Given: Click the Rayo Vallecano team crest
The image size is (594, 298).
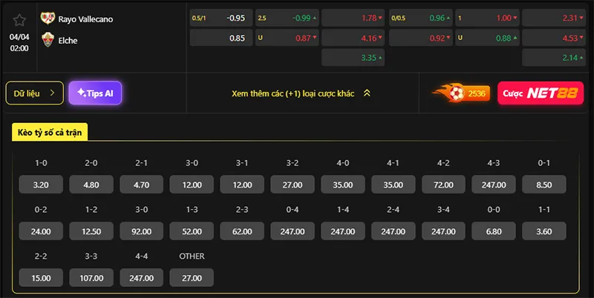Looking at the screenshot, I should (48, 19).
